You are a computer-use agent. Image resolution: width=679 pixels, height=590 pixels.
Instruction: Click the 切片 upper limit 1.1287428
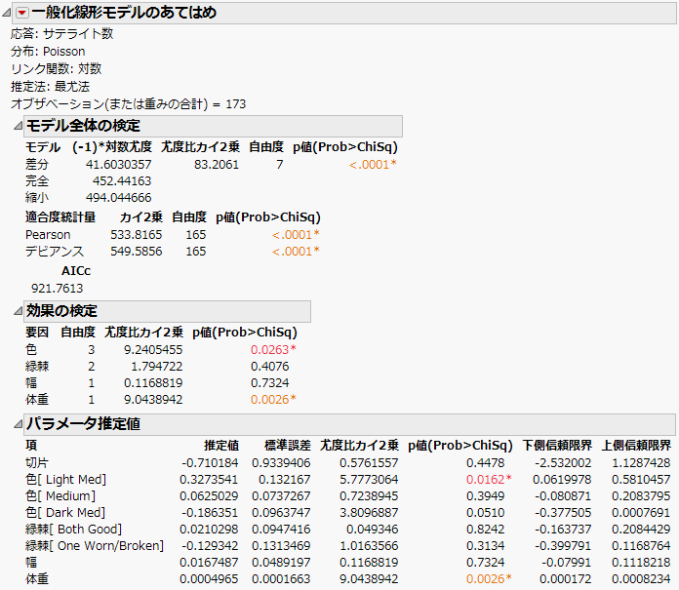tap(641, 463)
